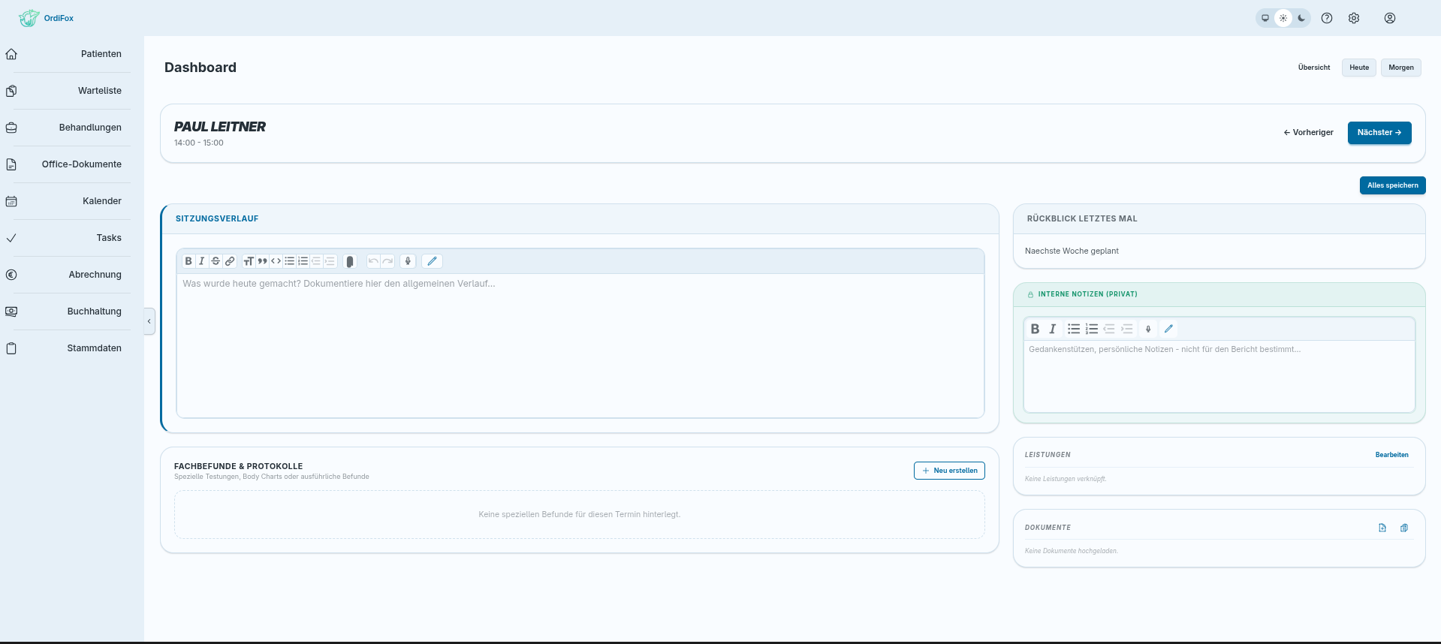Collapse the sidebar with the chevron handle
The height and width of the screenshot is (644, 1441).
[149, 321]
